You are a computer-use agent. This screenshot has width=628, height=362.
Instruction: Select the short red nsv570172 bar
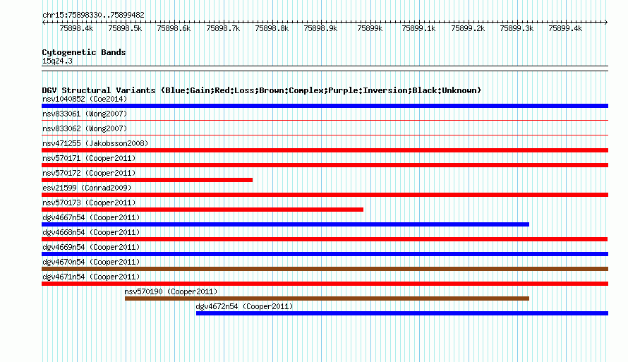[147, 180]
